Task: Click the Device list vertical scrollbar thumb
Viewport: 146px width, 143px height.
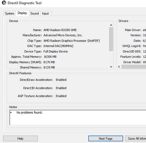Action: coord(111,39)
